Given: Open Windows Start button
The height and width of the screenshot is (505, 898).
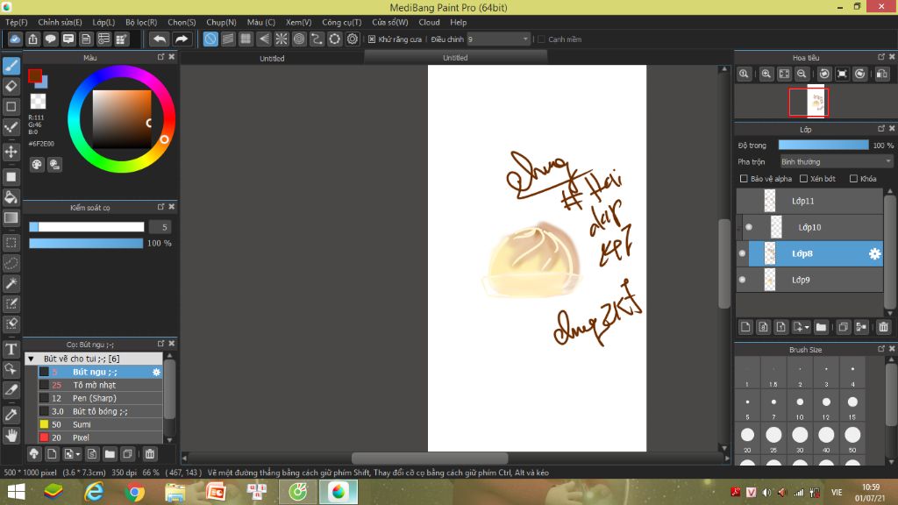Looking at the screenshot, I should coord(16,492).
